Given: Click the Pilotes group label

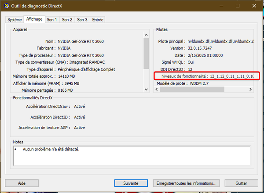Looking at the screenshot, I should click(x=162, y=29).
